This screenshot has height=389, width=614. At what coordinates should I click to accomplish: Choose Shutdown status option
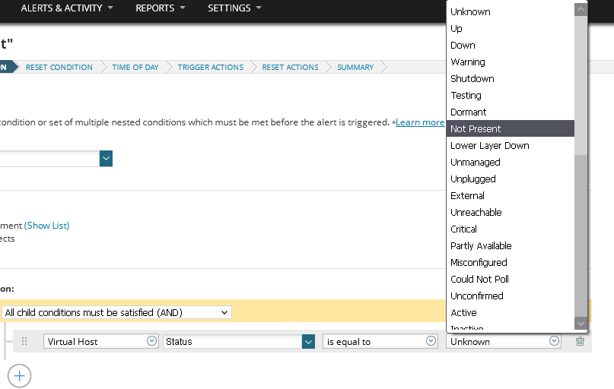(511, 78)
